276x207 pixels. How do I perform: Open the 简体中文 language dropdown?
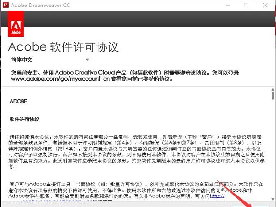click(50, 60)
